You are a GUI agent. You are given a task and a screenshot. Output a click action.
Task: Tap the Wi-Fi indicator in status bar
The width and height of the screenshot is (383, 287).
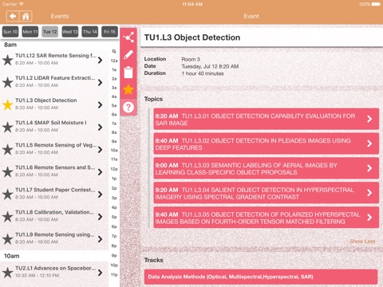[22, 4]
